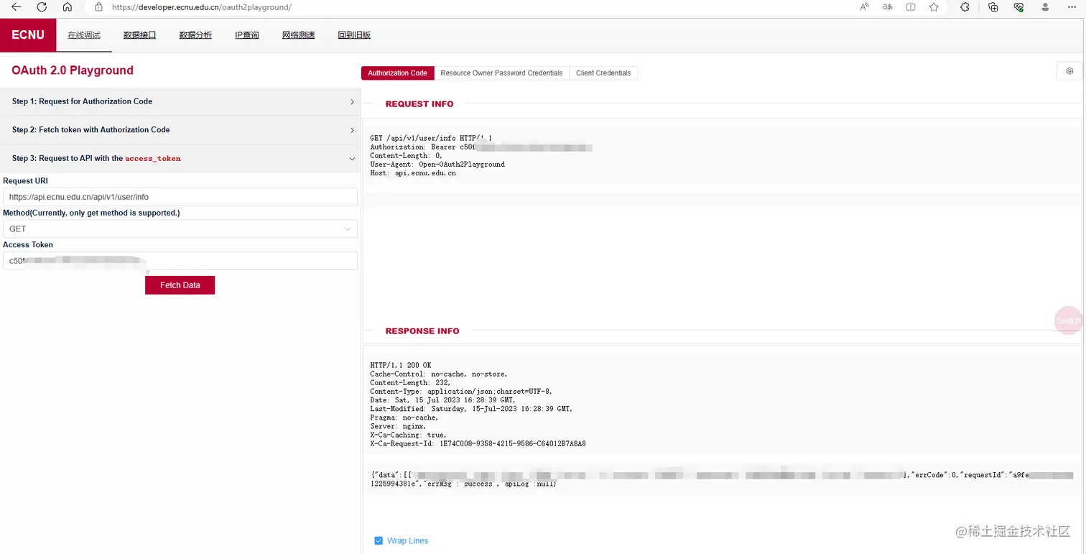This screenshot has height=554, width=1086.
Task: Activate the Read Aloud icon
Action: point(865,7)
